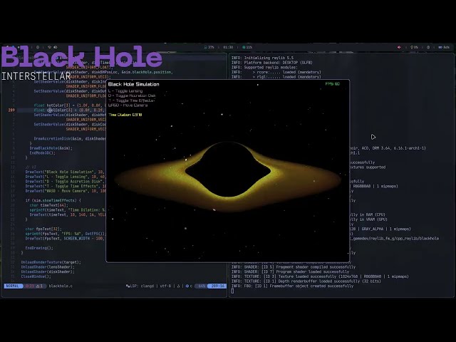Click the FPS 60 counter in simulation

tap(333, 84)
